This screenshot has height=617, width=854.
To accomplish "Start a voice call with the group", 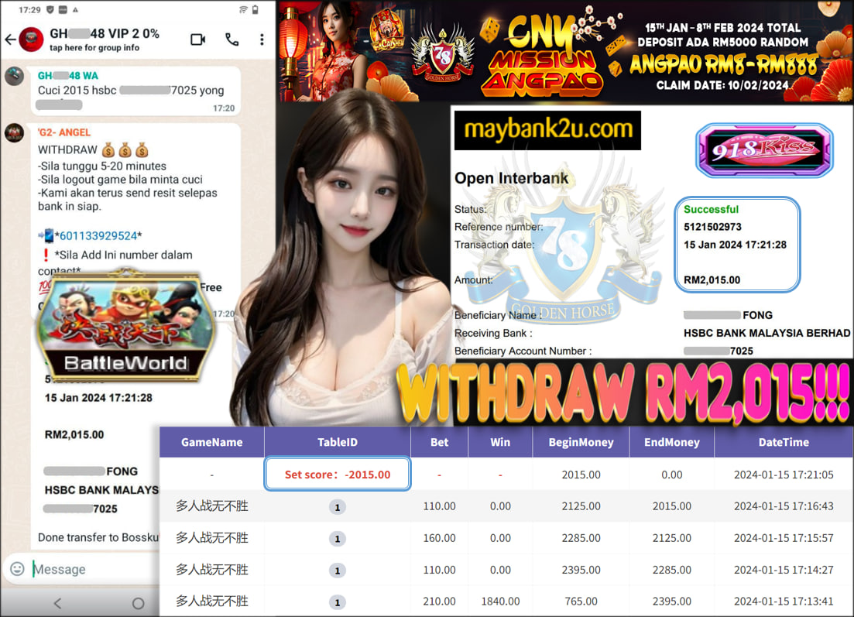I will [232, 39].
